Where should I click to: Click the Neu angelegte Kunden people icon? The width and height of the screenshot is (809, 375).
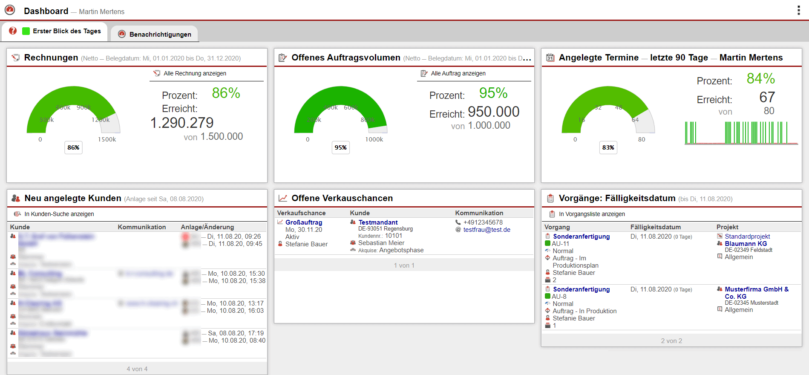pyautogui.click(x=16, y=198)
